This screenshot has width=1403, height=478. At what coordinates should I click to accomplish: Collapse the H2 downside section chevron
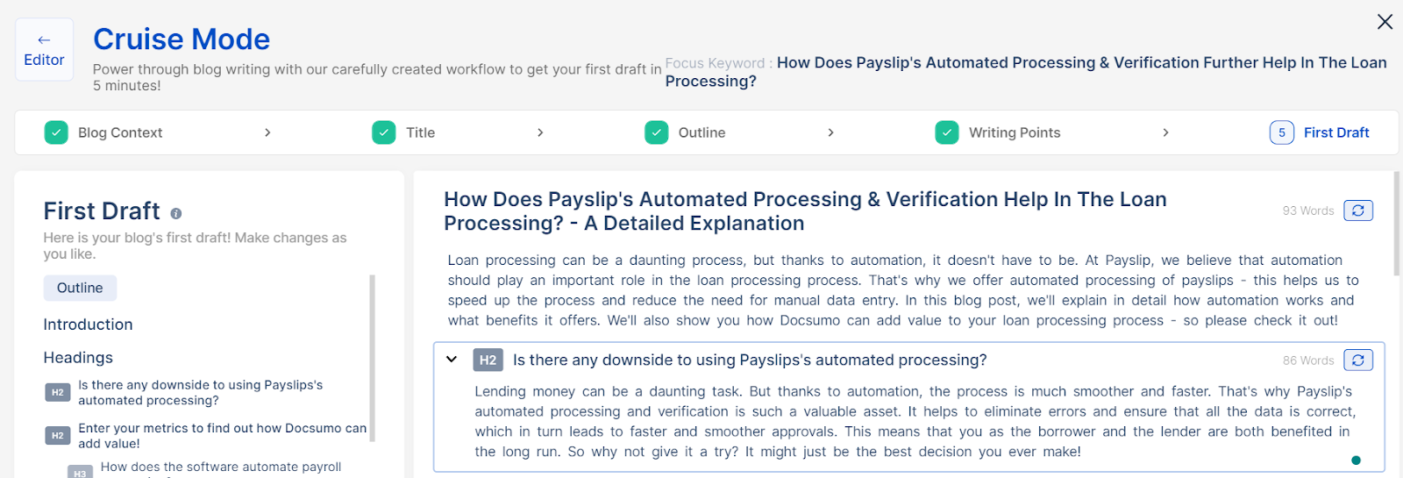coord(452,360)
